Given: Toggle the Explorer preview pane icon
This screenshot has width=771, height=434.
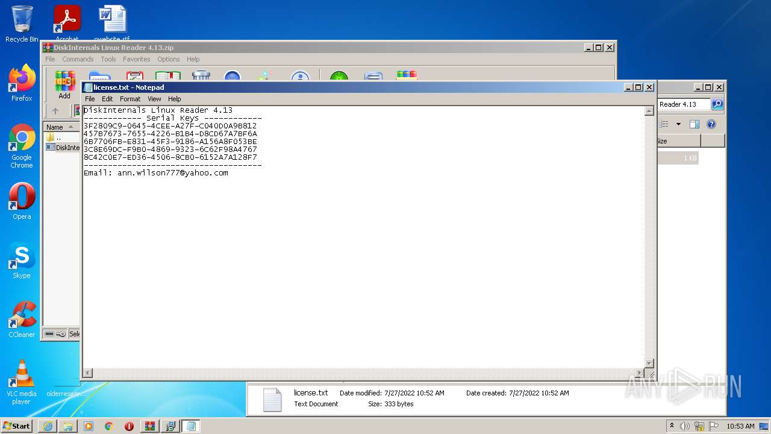Looking at the screenshot, I should (695, 124).
